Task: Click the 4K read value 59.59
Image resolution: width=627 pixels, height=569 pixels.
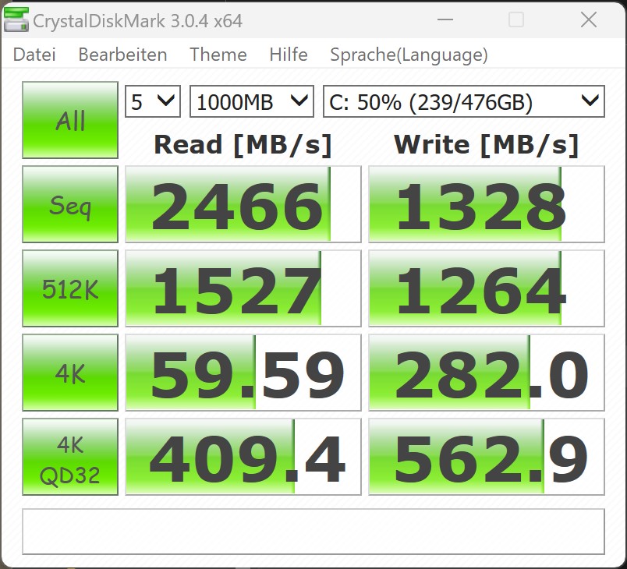Action: tap(243, 373)
